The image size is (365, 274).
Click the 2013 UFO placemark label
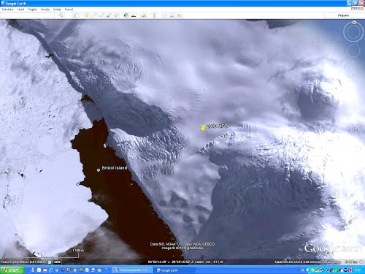[217, 126]
